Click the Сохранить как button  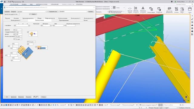click(x=53, y=12)
